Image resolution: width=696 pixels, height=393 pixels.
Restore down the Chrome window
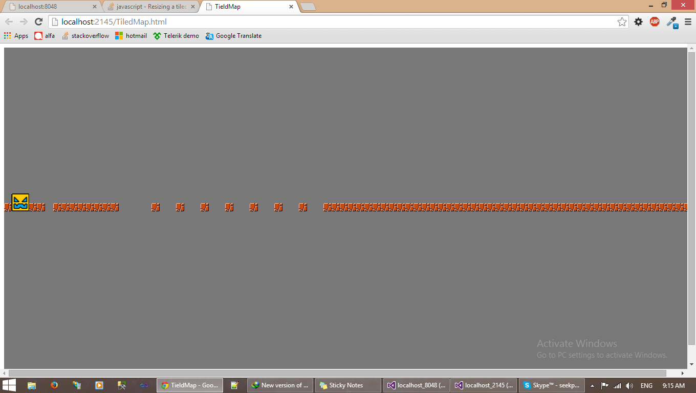tap(664, 5)
